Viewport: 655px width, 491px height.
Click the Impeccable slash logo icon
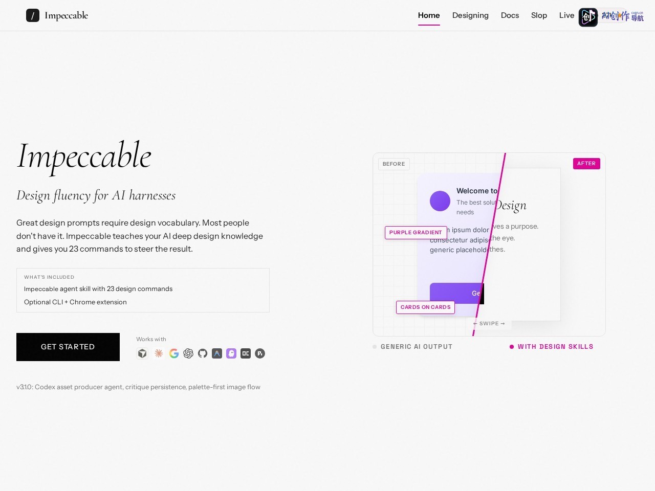pos(33,15)
